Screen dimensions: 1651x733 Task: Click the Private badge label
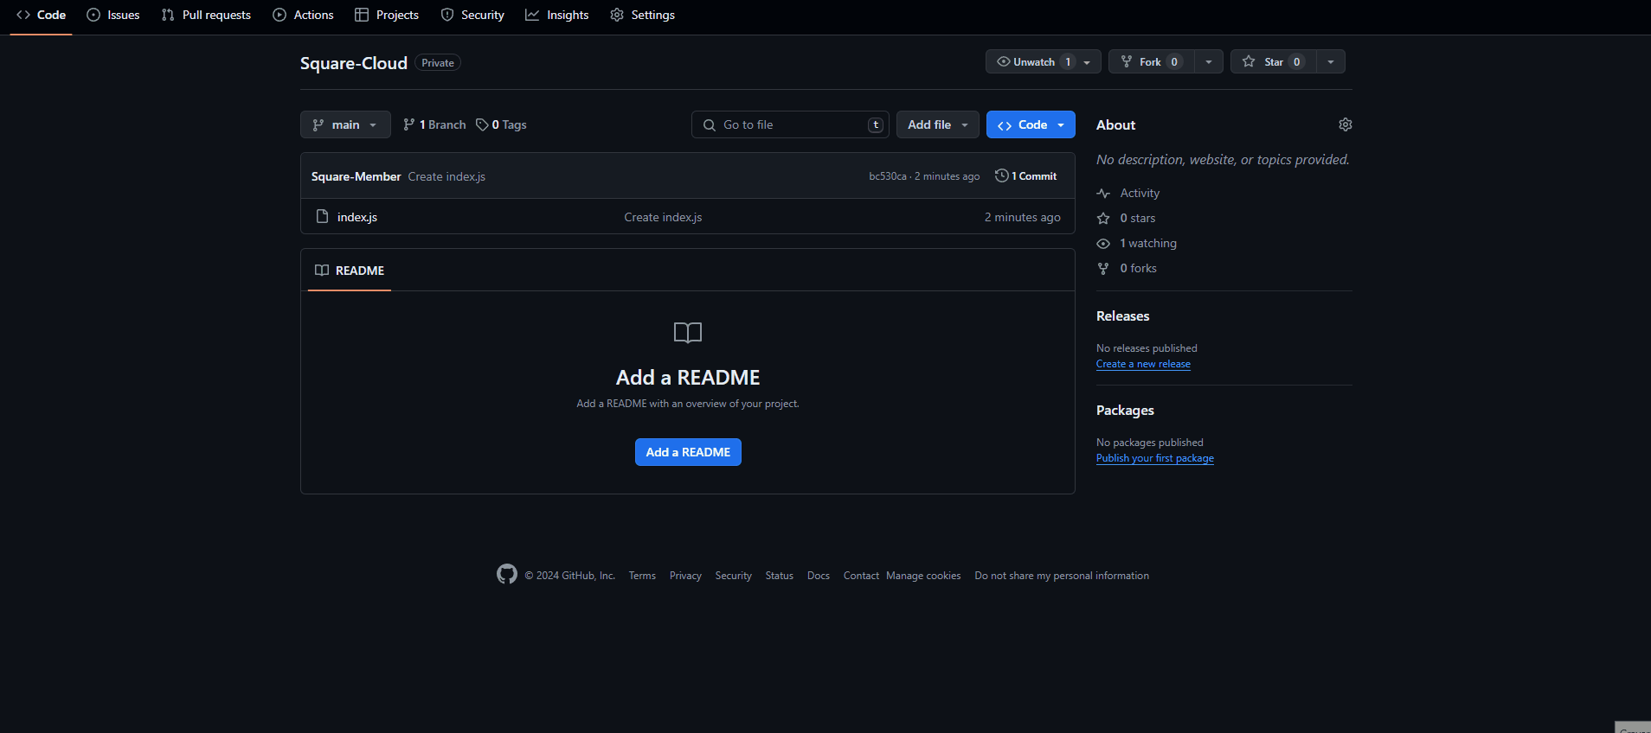(438, 62)
